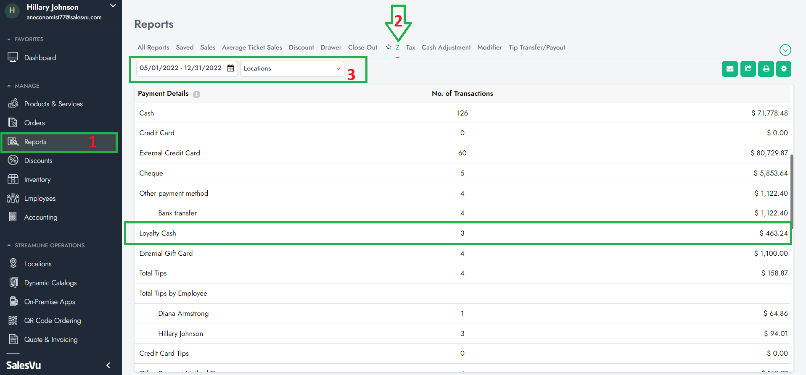Image resolution: width=806 pixels, height=375 pixels.
Task: Collapse the Manage sidebar section
Action: (9, 86)
